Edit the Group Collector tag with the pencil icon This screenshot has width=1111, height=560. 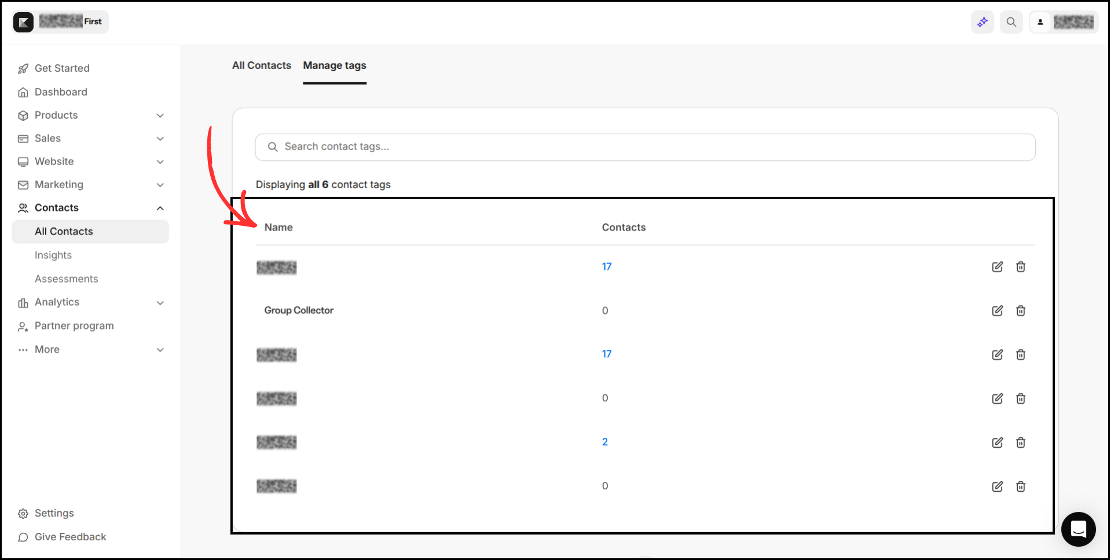coord(997,310)
